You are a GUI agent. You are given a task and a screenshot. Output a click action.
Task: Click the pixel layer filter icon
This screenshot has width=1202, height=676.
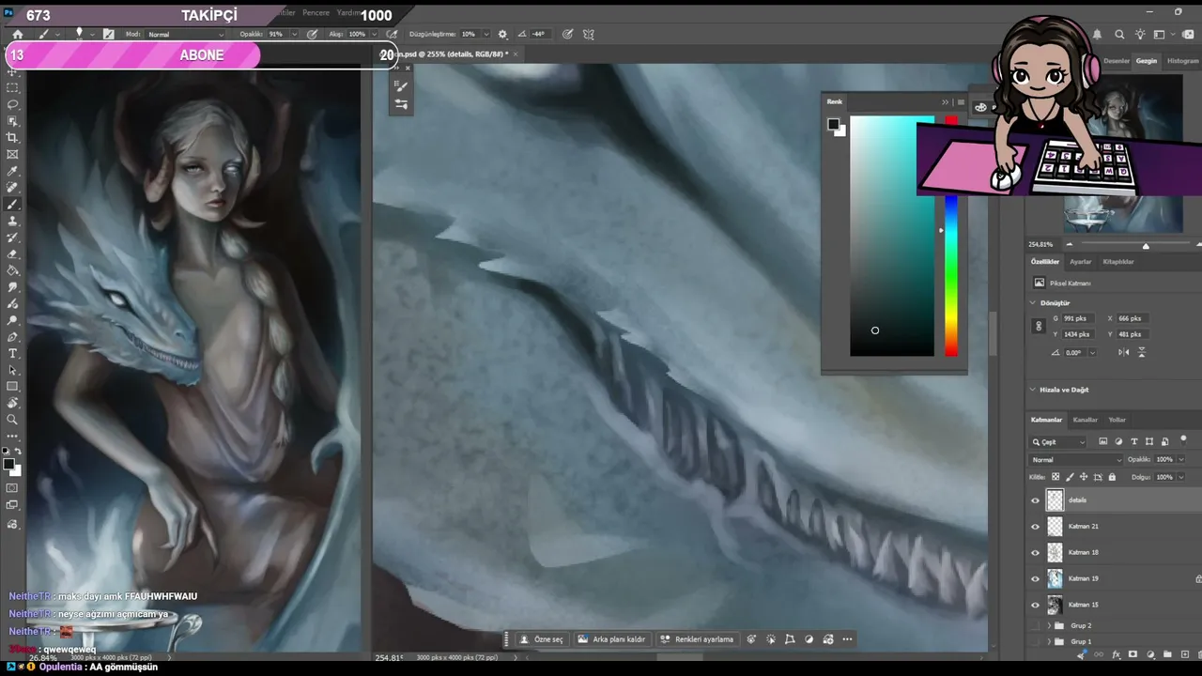1103,441
